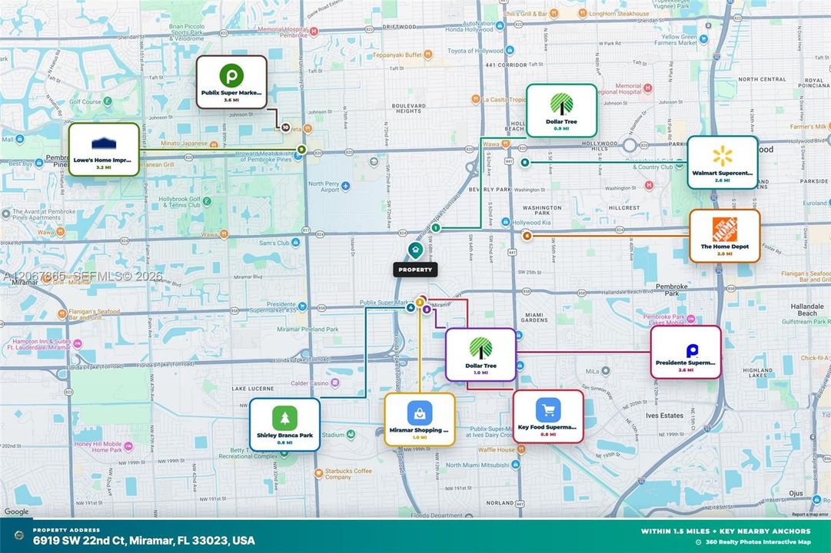The width and height of the screenshot is (831, 553).
Task: Select the Hollywood Kia dealer pin
Action: point(506,222)
